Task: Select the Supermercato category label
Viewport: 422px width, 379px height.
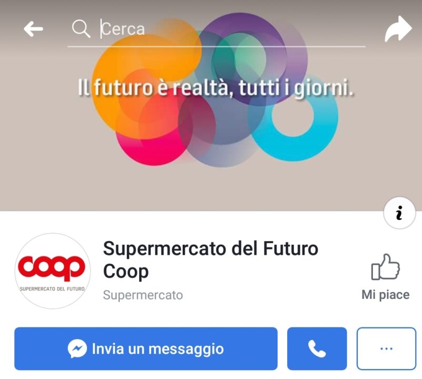Action: click(143, 295)
